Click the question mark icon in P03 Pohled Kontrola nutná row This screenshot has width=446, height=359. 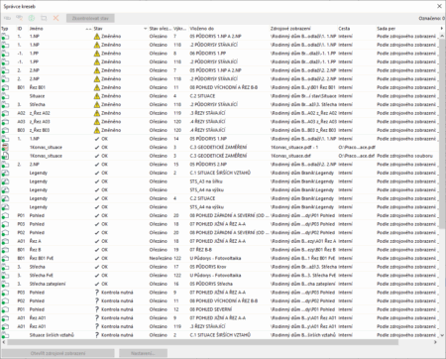click(x=97, y=293)
